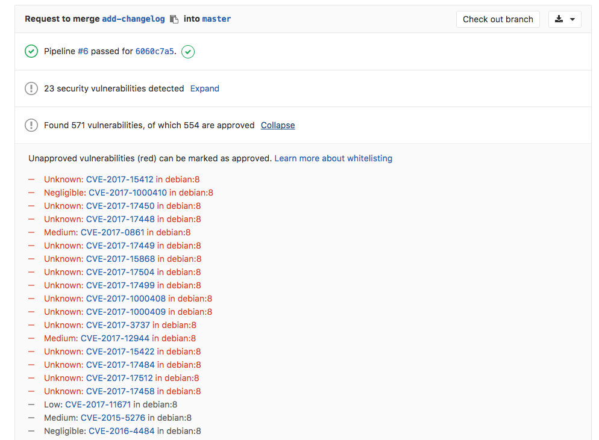Click the Check out branch button
599x440 pixels.
(x=498, y=19)
